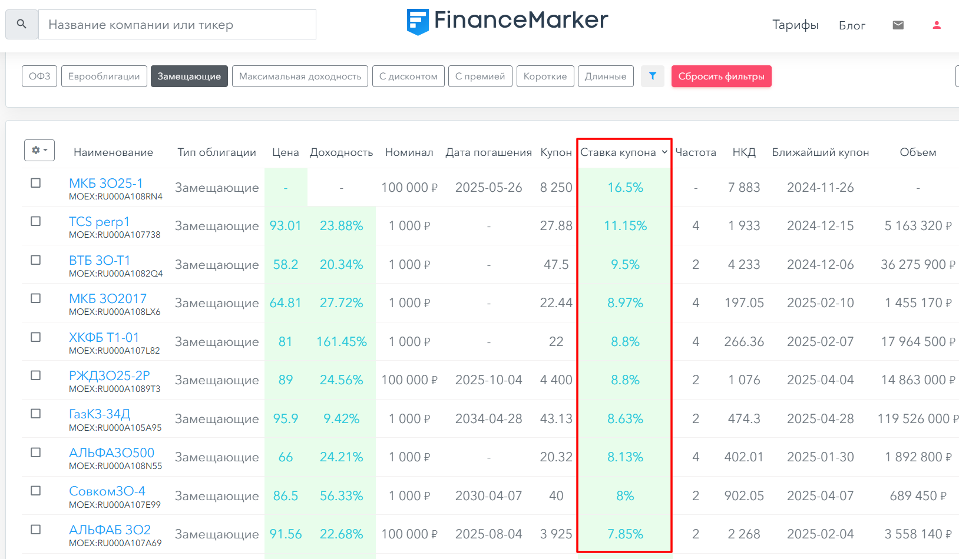Open the Блог menu item

tap(852, 25)
